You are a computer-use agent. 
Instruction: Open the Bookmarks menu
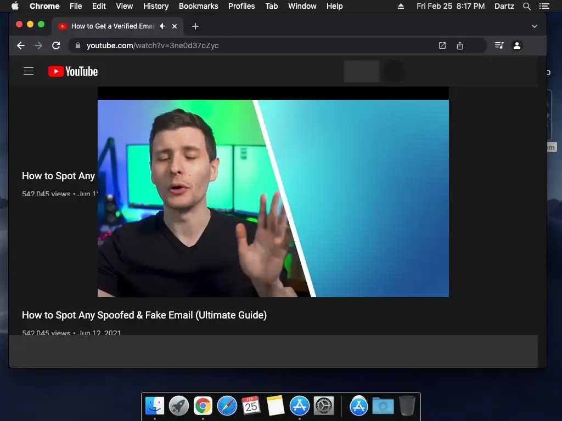tap(199, 6)
